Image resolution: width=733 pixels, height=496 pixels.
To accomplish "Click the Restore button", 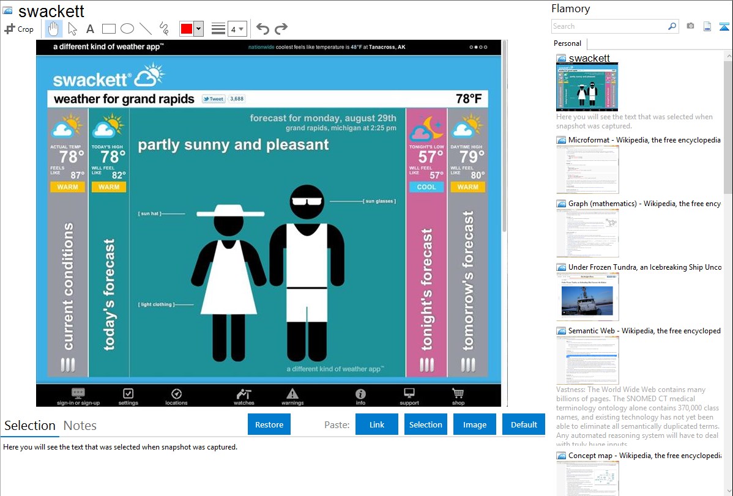I will pos(269,424).
